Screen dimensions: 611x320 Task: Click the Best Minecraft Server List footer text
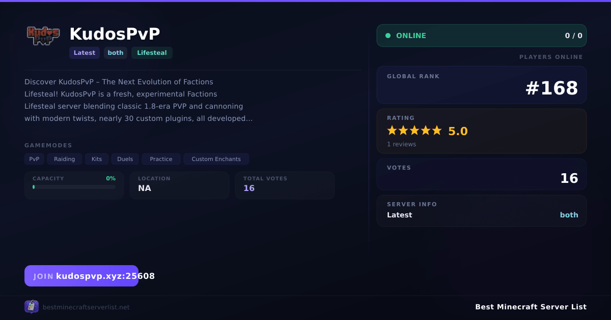531,307
